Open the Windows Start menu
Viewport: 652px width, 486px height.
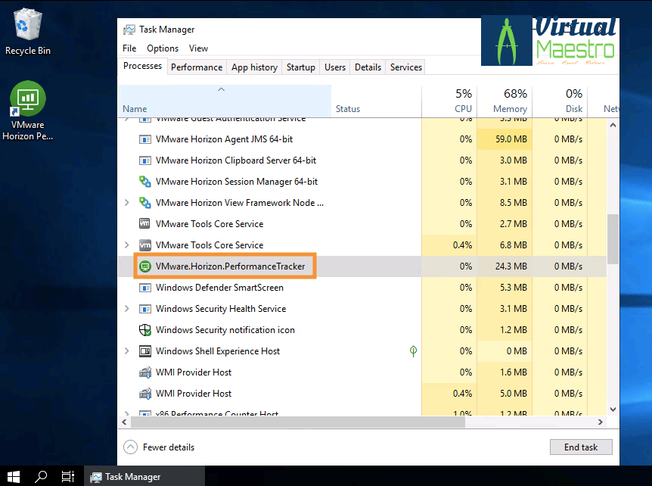14,476
